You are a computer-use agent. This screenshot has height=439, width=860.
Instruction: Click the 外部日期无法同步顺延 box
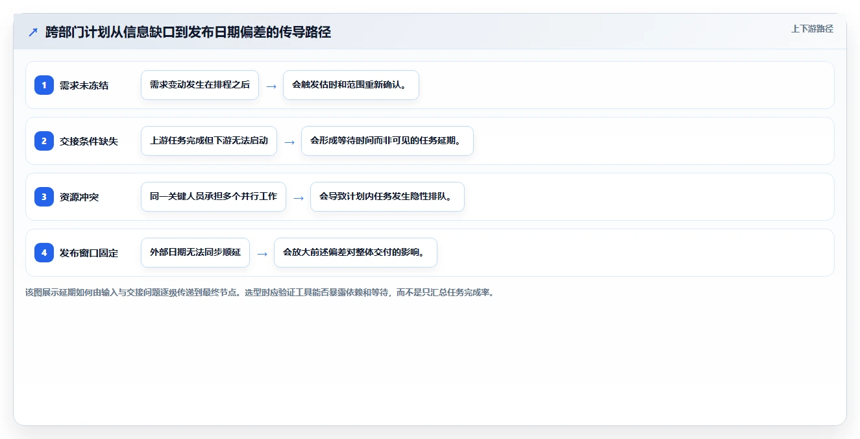195,253
